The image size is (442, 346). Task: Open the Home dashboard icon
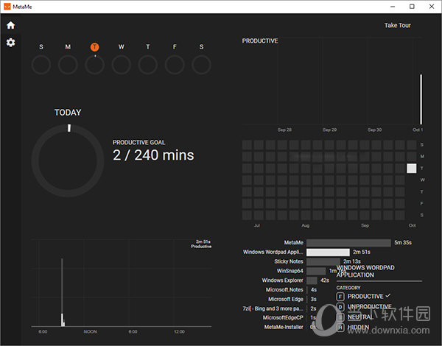coord(11,25)
